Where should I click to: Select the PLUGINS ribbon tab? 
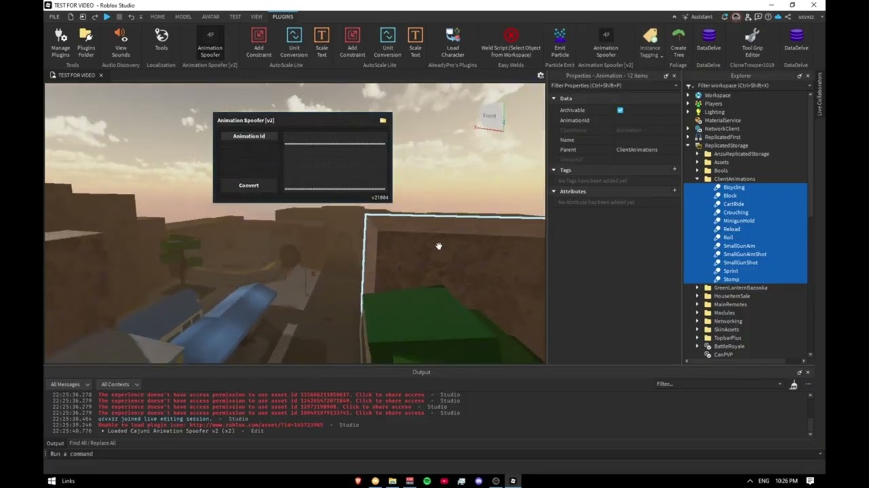[x=282, y=16]
